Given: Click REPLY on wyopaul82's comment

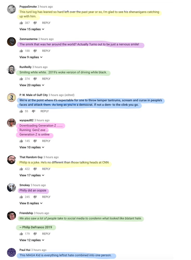Looking at the screenshot, I should point(46,141).
